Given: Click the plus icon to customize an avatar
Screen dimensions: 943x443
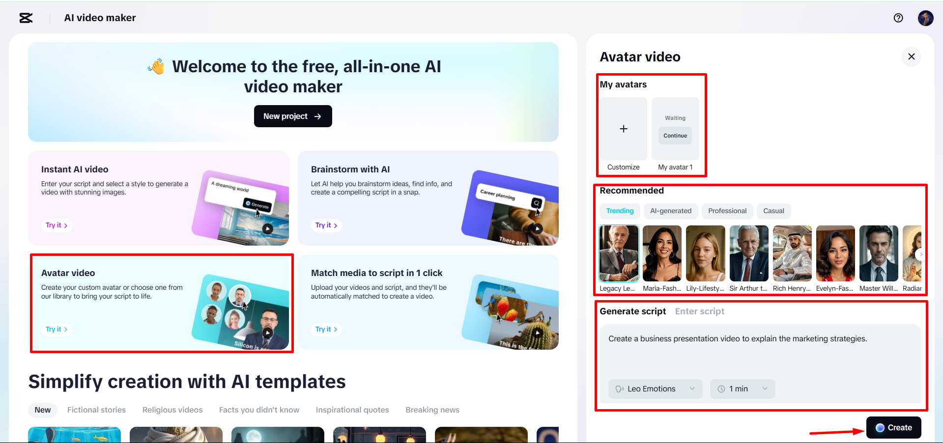Looking at the screenshot, I should tap(623, 129).
